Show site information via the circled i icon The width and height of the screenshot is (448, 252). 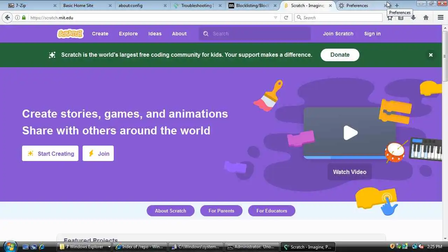[x=17, y=17]
